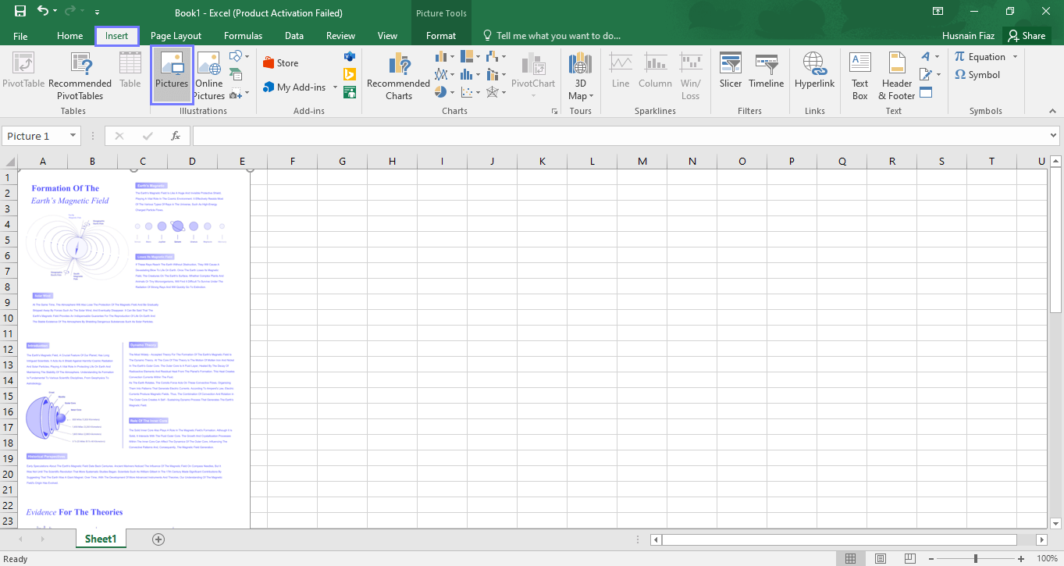Image resolution: width=1064 pixels, height=566 pixels.
Task: Switch to the Formulas ribbon tab
Action: 243,35
